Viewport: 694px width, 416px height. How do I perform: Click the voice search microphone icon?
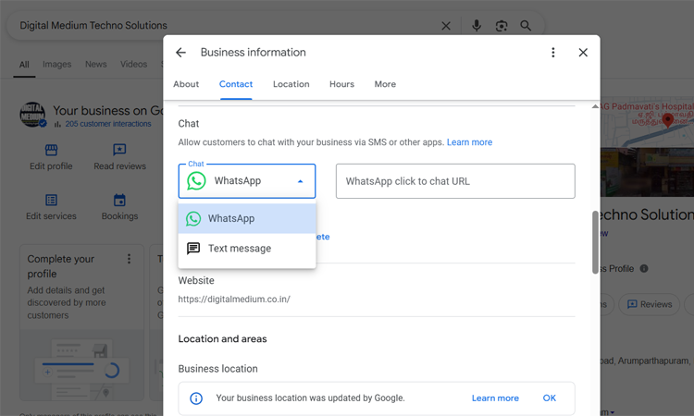point(477,26)
